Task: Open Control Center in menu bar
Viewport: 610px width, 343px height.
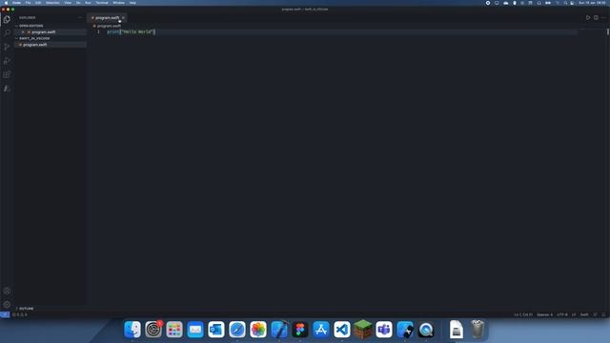Action: pos(572,3)
